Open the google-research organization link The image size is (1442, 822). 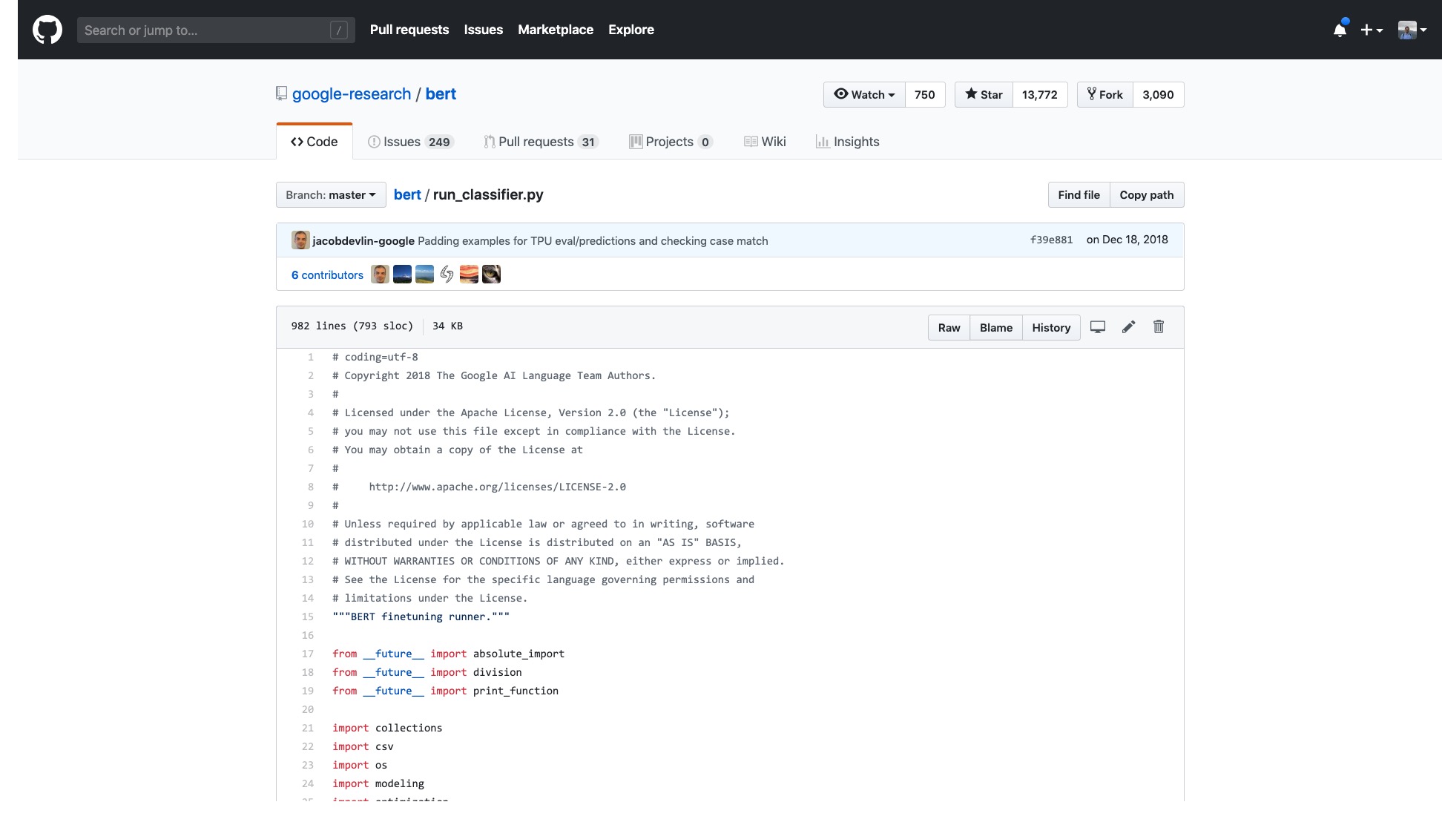pyautogui.click(x=352, y=94)
